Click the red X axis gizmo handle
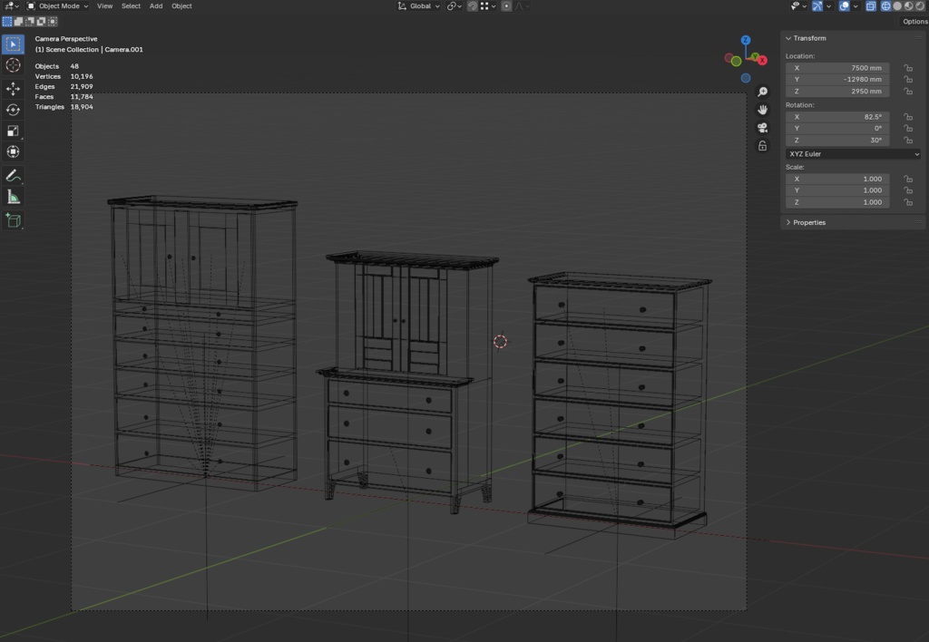This screenshot has width=929, height=642. point(762,61)
